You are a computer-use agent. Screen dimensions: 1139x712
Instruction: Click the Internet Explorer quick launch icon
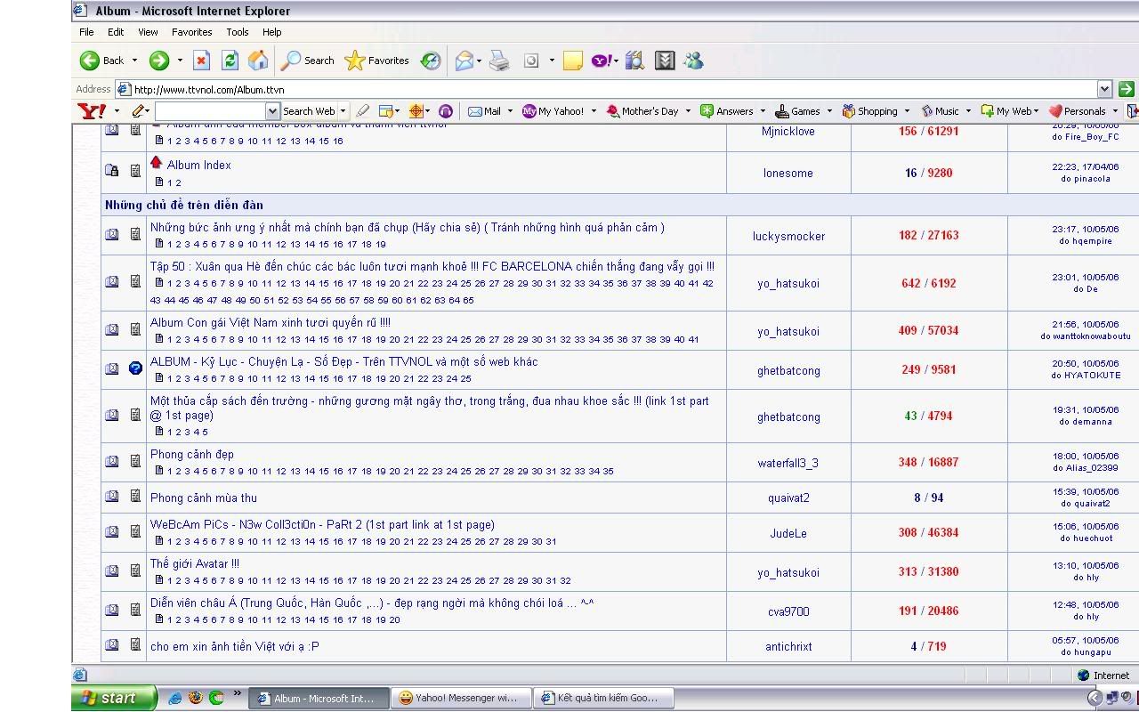pyautogui.click(x=175, y=698)
